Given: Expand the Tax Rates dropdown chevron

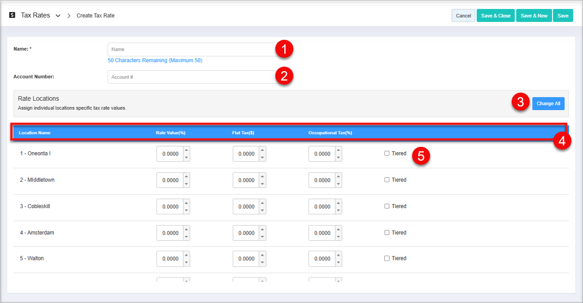Looking at the screenshot, I should [58, 16].
